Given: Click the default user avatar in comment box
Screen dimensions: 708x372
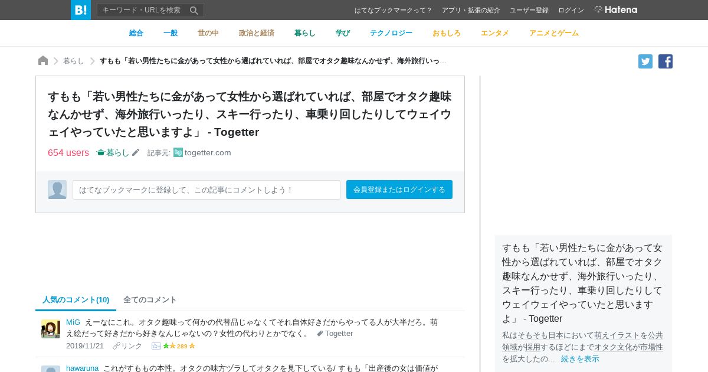Looking at the screenshot, I should (57, 190).
